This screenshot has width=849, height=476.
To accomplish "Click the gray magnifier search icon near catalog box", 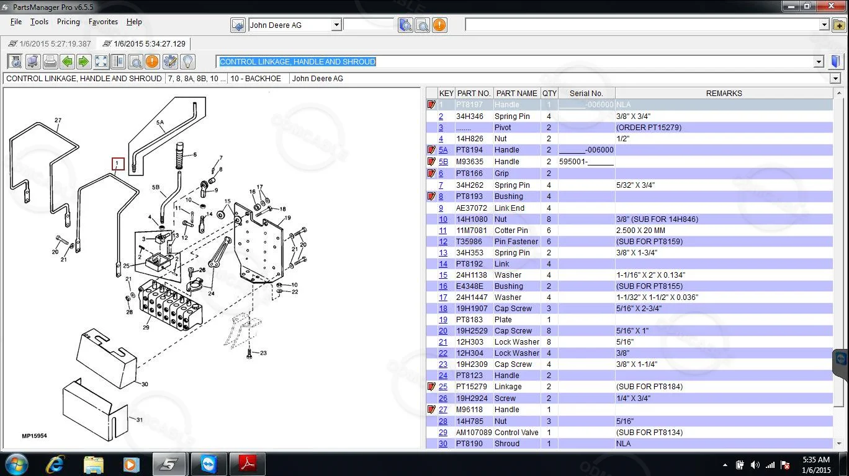I will 423,25.
